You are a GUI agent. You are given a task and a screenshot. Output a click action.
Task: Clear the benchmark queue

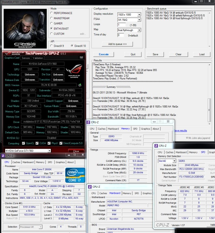coord(178,54)
